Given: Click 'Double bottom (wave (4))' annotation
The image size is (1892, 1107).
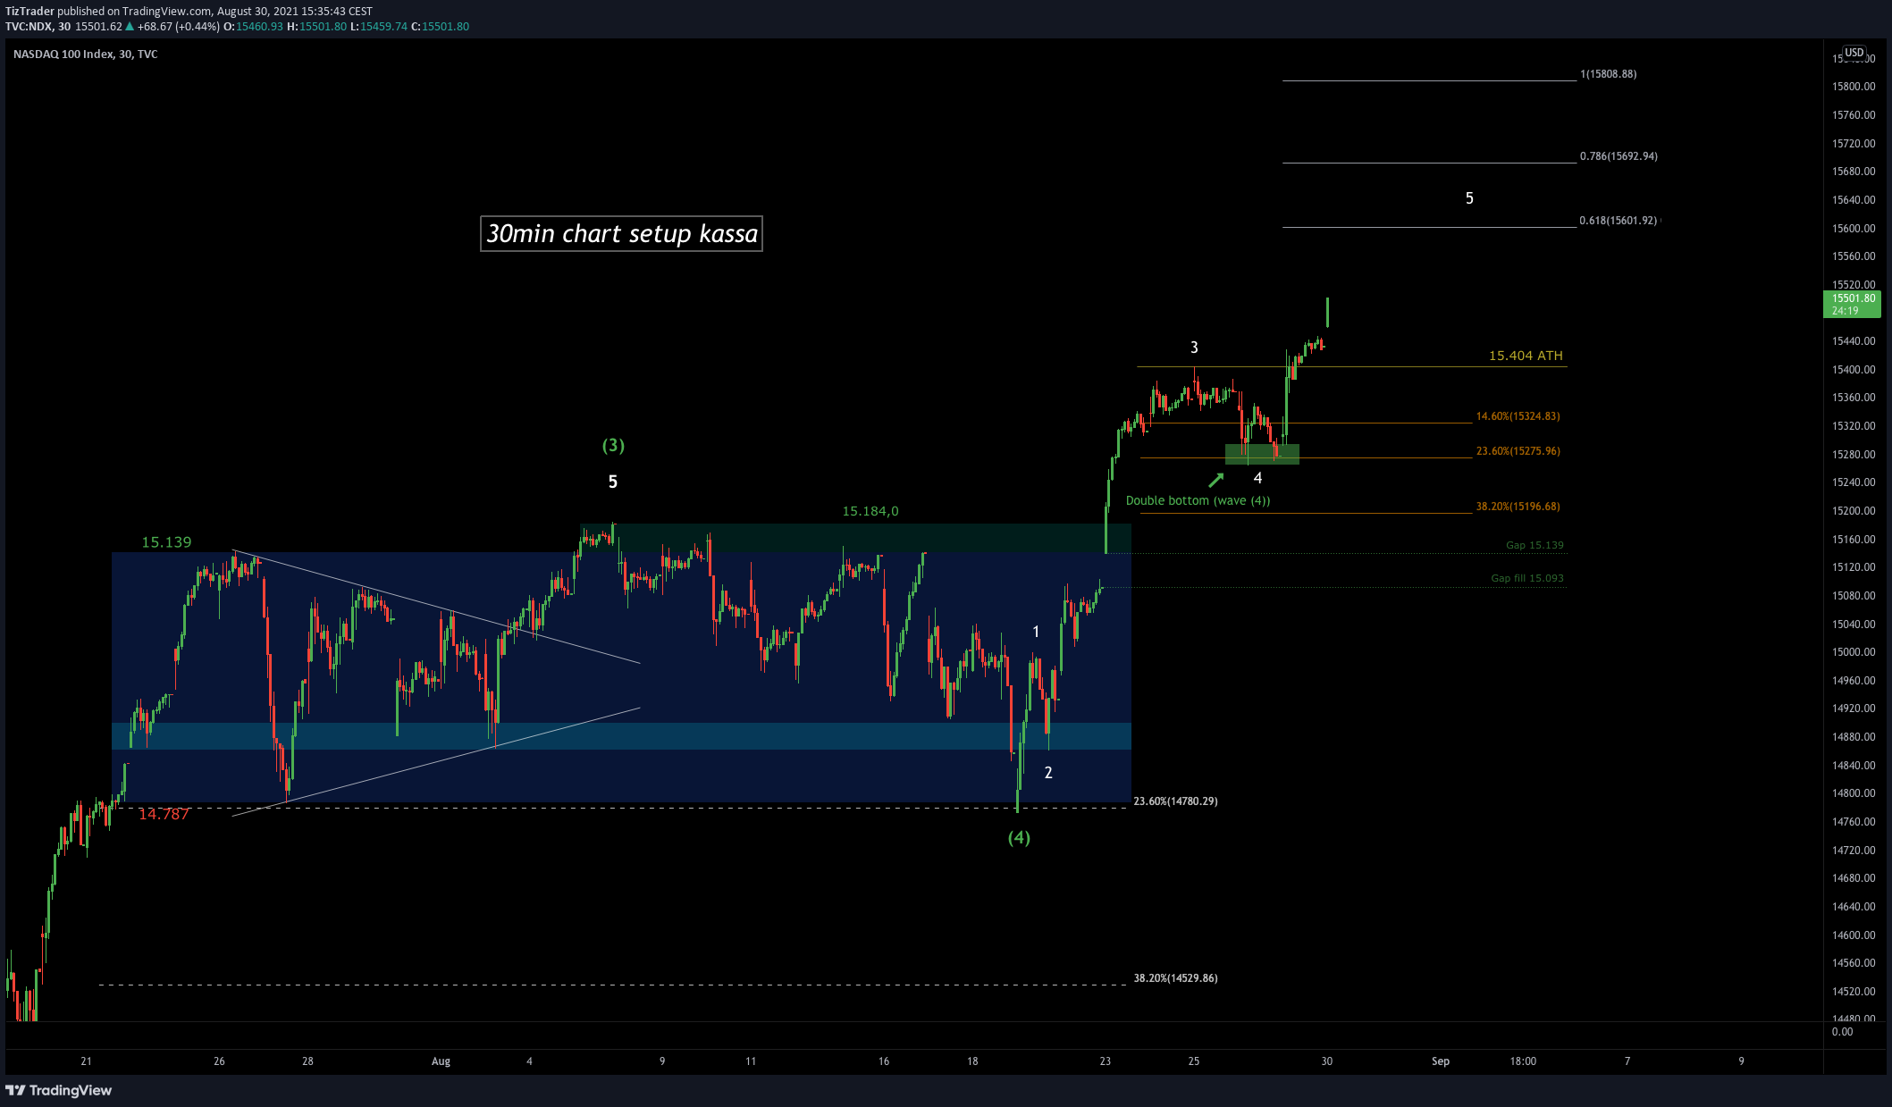Looking at the screenshot, I should tap(1198, 500).
